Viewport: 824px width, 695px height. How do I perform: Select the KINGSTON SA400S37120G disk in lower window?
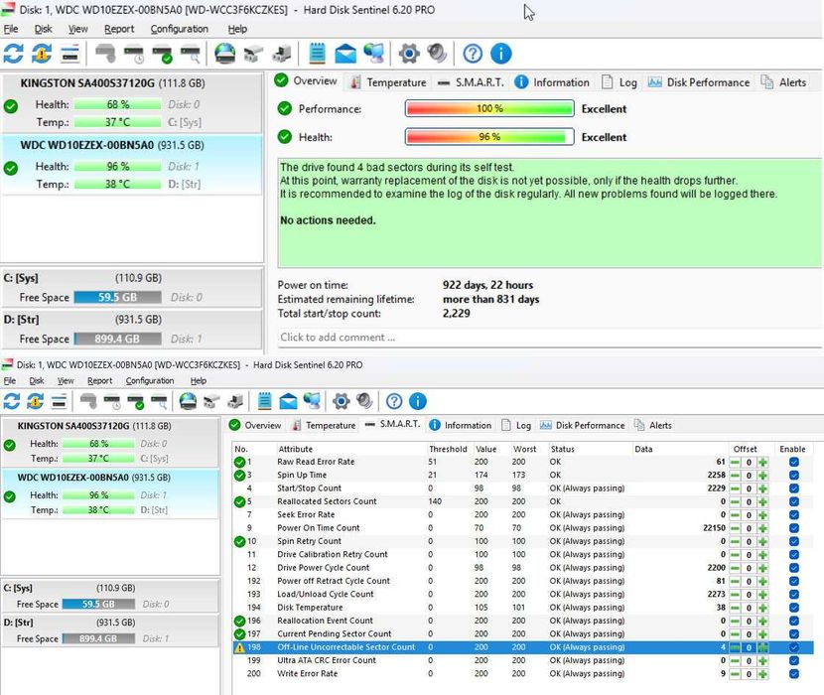click(x=110, y=442)
